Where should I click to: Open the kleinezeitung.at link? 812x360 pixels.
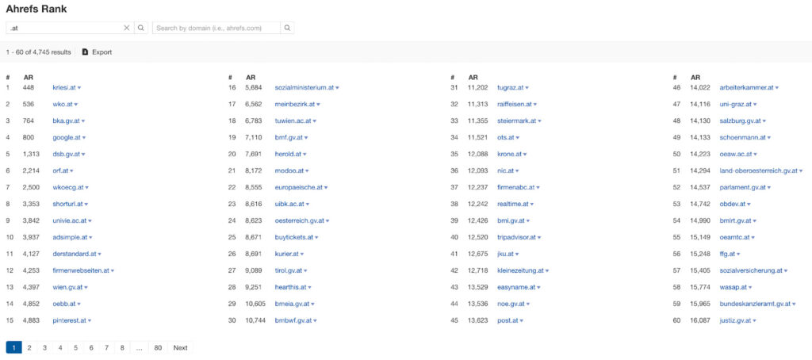click(520, 271)
